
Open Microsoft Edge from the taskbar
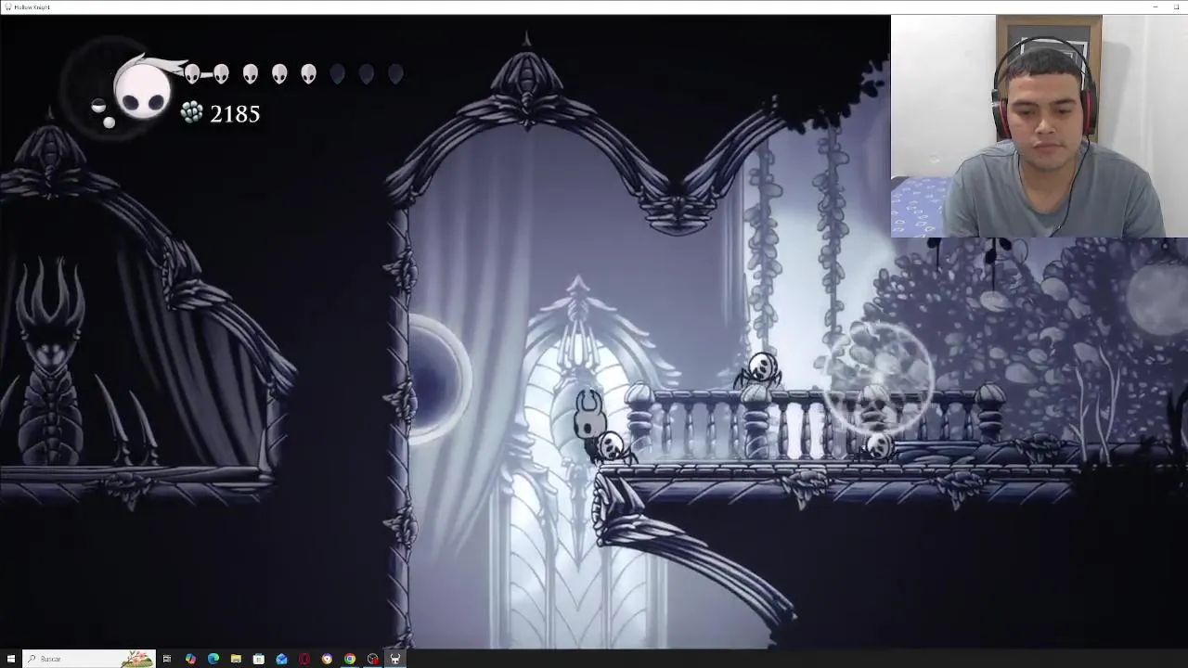pyautogui.click(x=213, y=659)
